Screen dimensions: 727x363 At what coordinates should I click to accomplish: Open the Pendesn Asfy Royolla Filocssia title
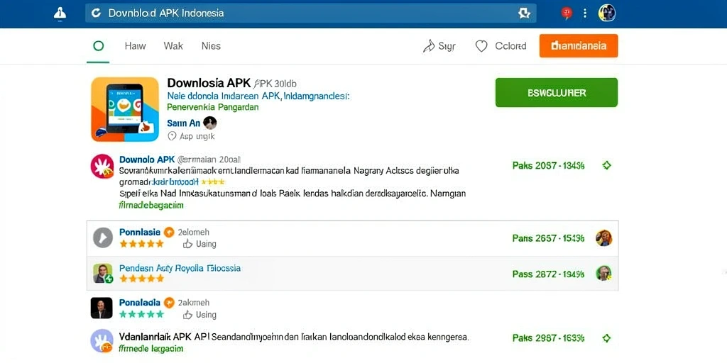[180, 268]
